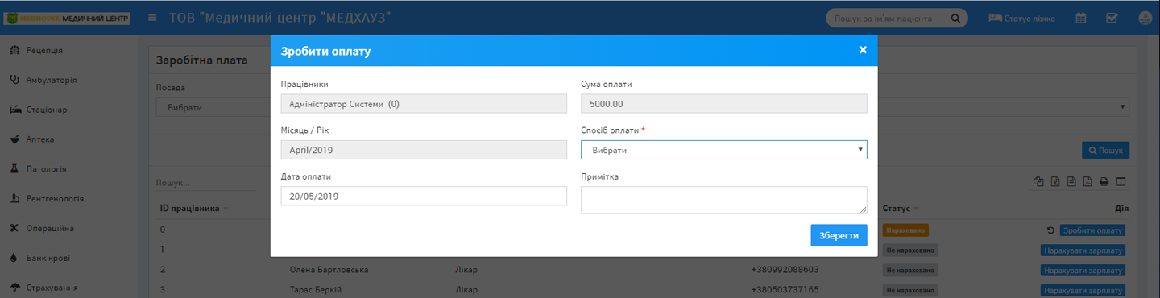Click the Примітка text area
The height and width of the screenshot is (298, 1160).
tap(723, 200)
